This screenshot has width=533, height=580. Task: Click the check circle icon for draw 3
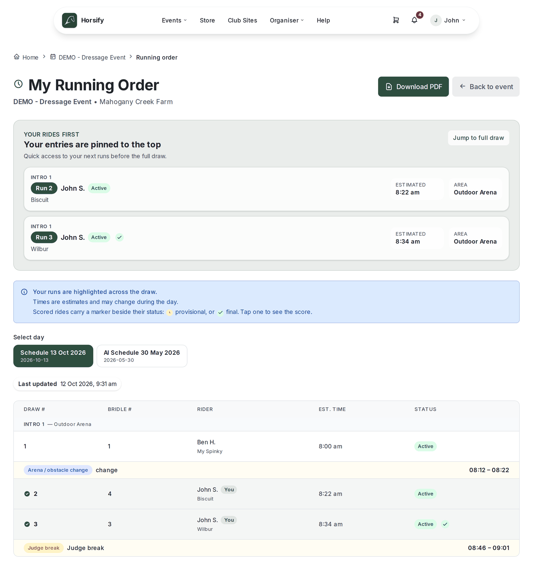(27, 524)
